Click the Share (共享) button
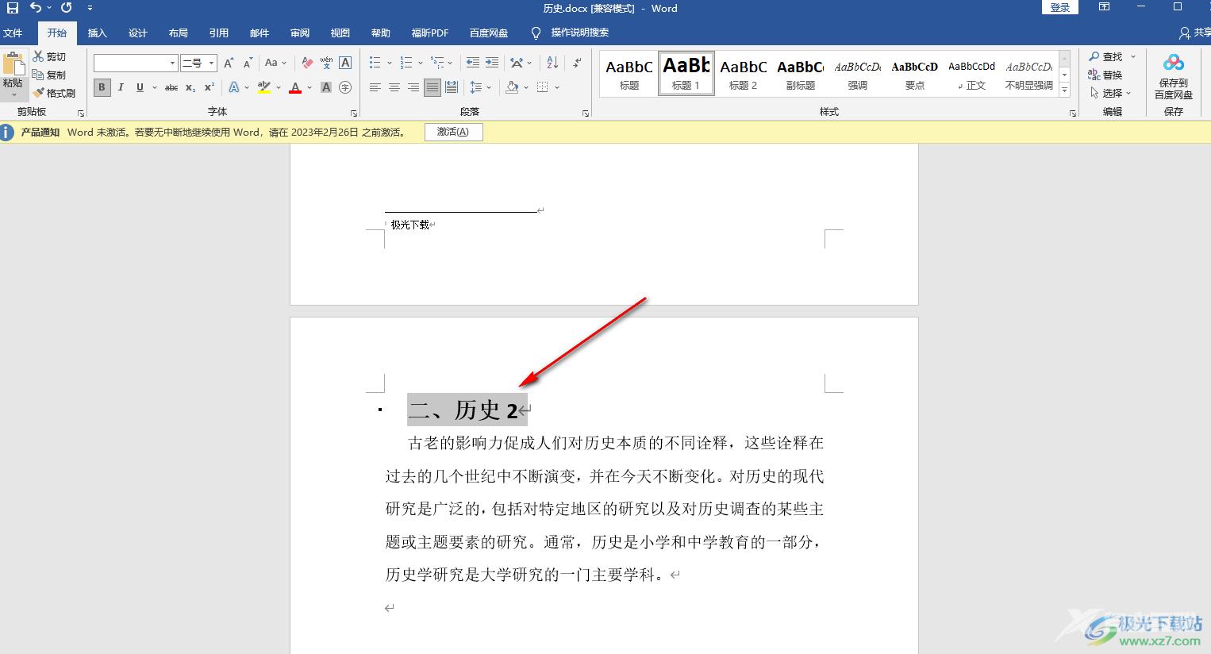This screenshot has height=654, width=1211. (x=1194, y=33)
